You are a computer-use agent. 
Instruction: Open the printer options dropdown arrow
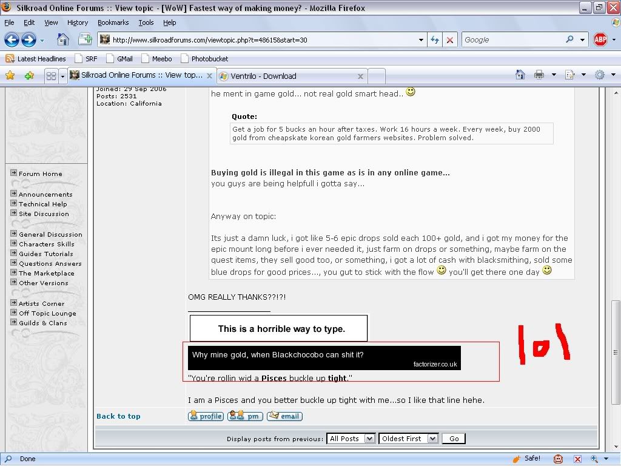[x=554, y=75]
